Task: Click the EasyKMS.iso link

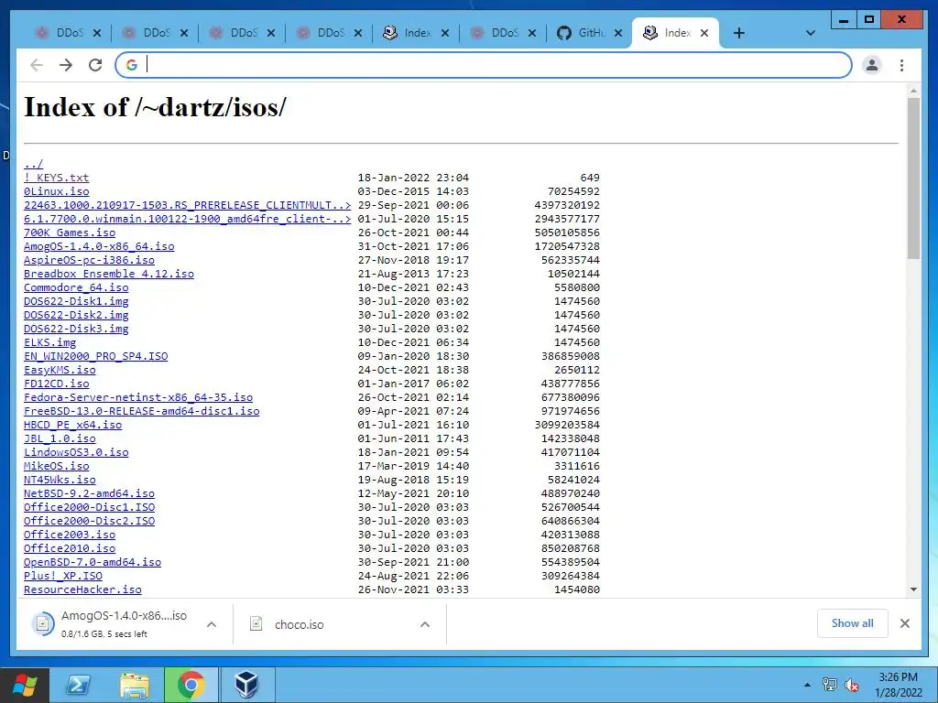Action: 60,370
